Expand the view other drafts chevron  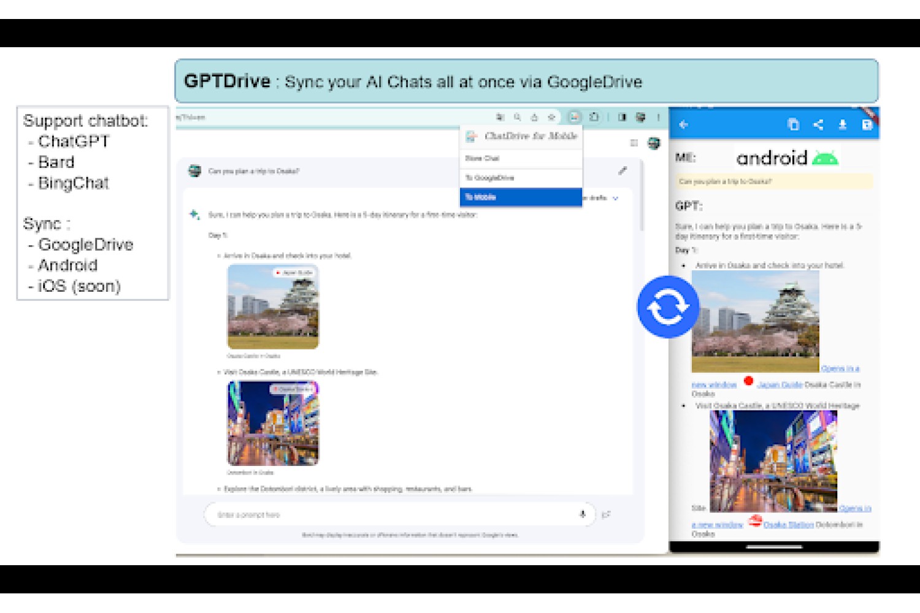pos(615,198)
